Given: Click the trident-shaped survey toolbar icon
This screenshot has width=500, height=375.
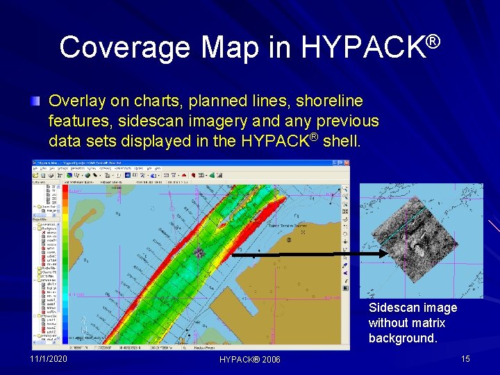Looking at the screenshot, I should [76, 175].
